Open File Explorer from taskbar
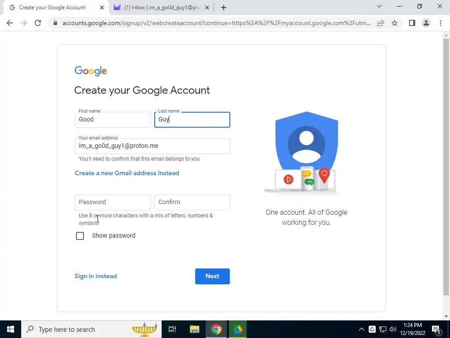 [194, 329]
